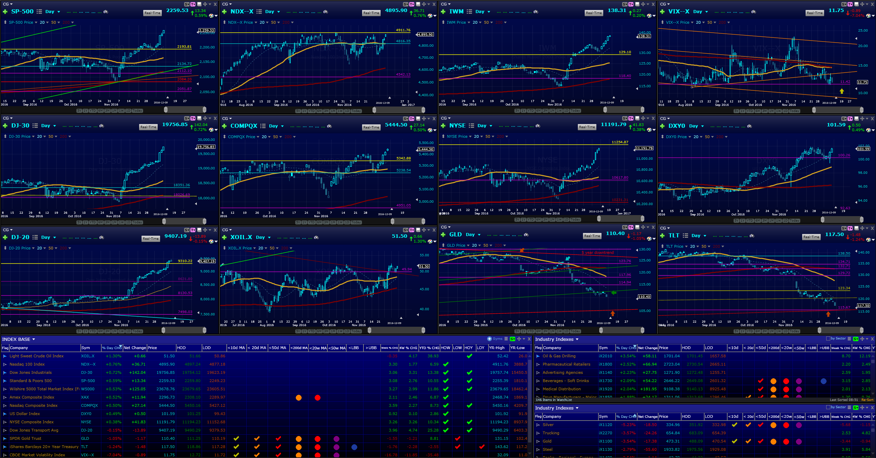Select the 6M range button on NDX--X chart

pyautogui.click(x=320, y=111)
